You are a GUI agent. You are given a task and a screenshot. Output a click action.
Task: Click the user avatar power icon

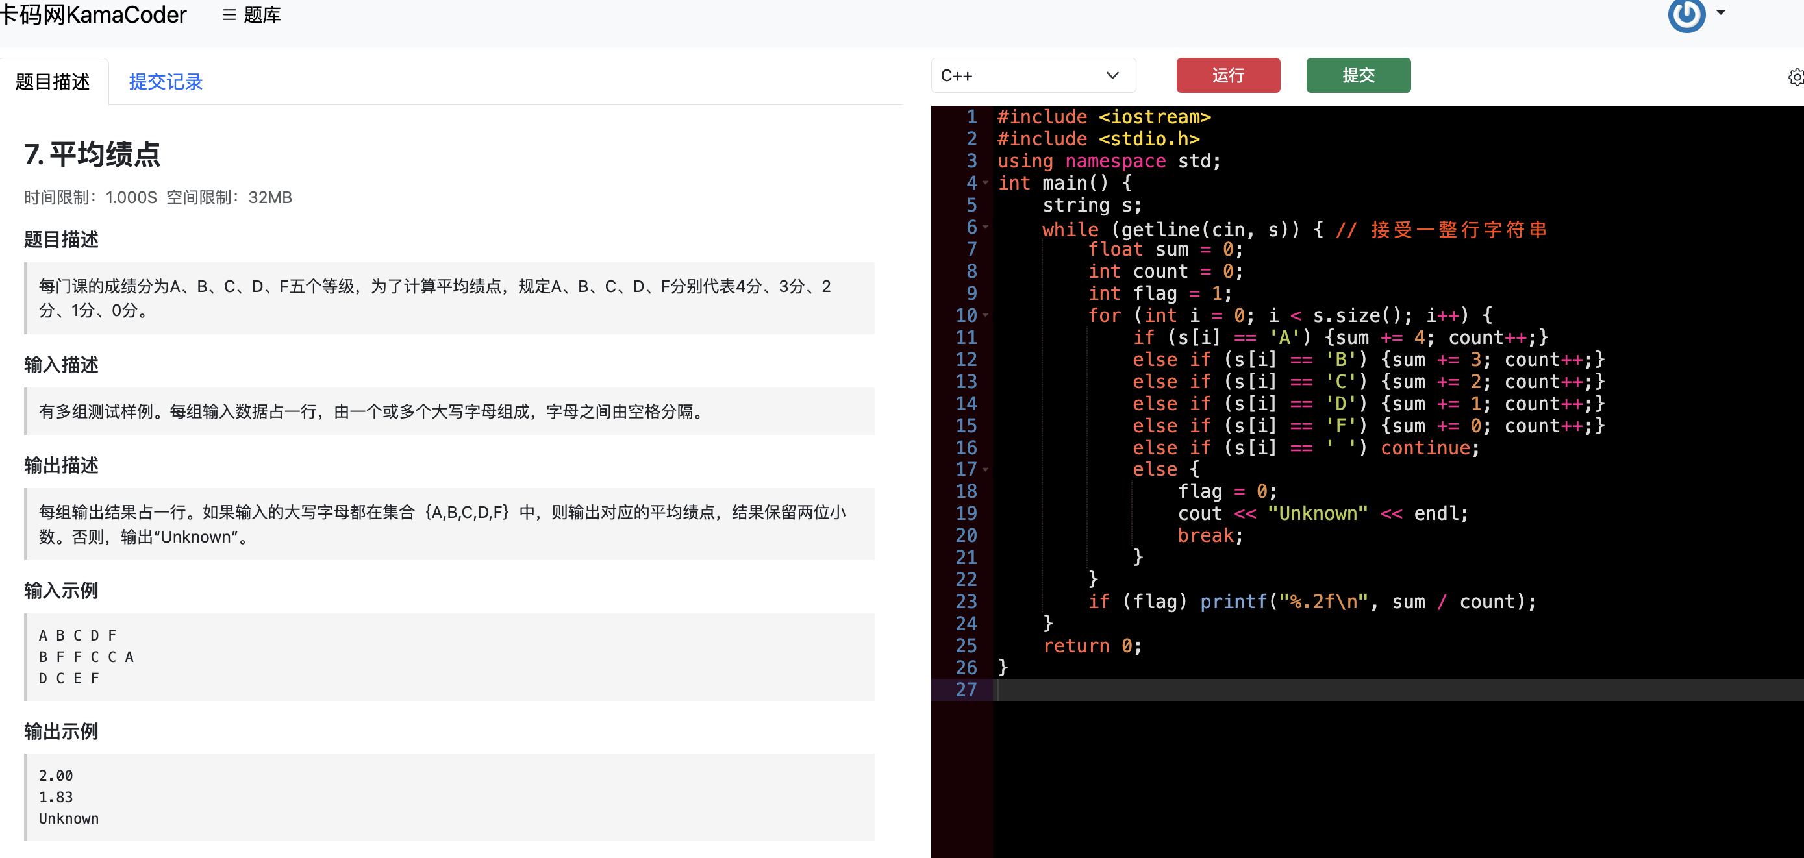pyautogui.click(x=1686, y=15)
